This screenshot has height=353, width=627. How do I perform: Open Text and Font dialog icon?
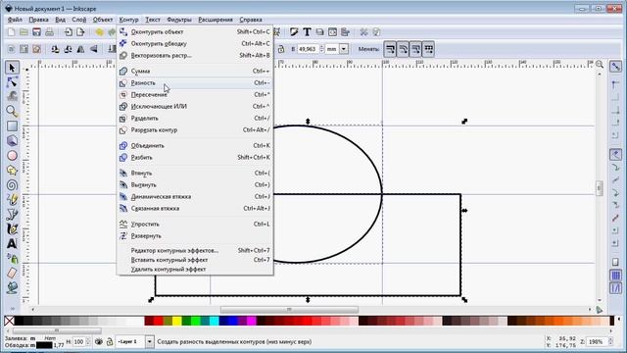pos(307,32)
